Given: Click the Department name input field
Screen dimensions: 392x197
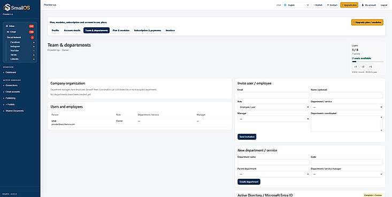Looking at the screenshot, I should pyautogui.click(x=273, y=162).
